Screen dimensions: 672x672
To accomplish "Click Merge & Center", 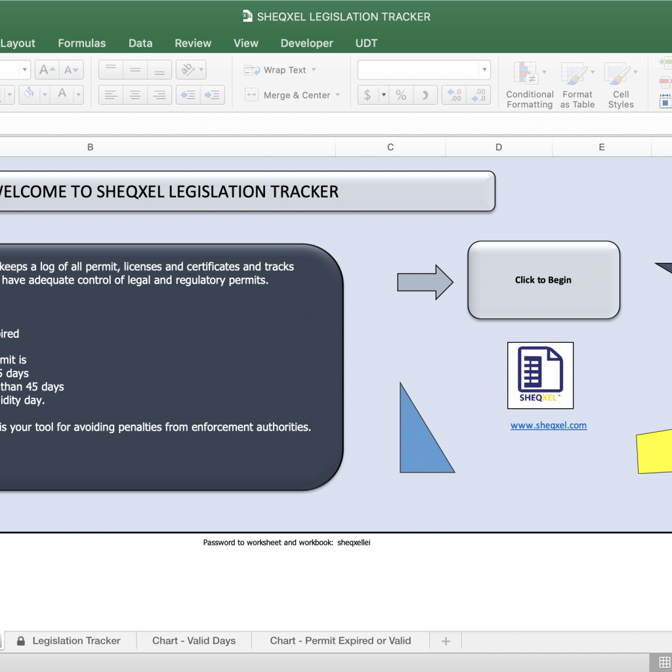I will point(288,95).
